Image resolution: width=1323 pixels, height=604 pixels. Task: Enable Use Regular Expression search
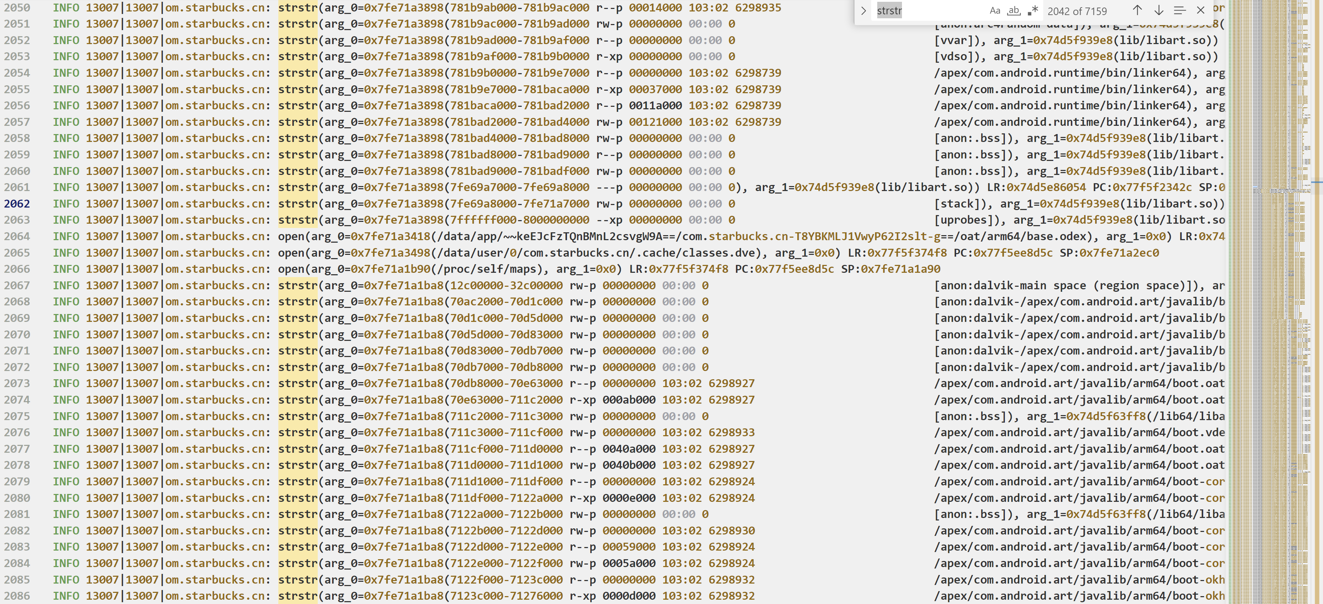1033,10
